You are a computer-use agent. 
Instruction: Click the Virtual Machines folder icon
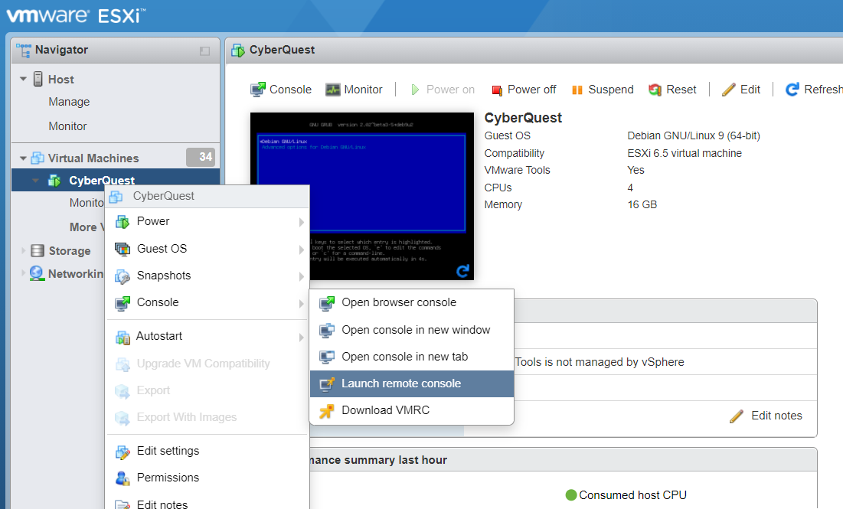38,158
